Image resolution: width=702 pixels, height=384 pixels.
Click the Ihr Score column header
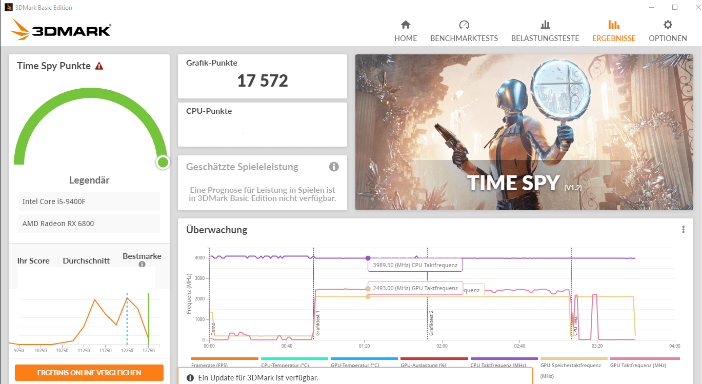click(33, 260)
